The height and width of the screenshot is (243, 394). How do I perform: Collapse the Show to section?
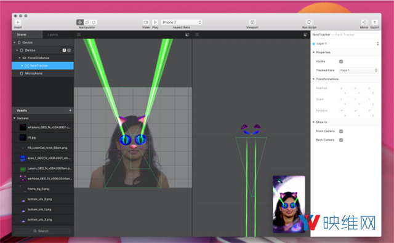coord(313,122)
